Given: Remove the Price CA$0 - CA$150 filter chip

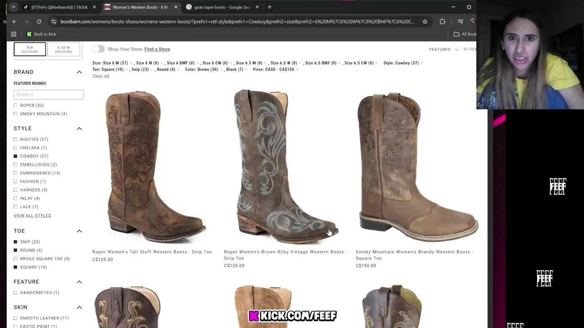Looking at the screenshot, I should (297, 70).
